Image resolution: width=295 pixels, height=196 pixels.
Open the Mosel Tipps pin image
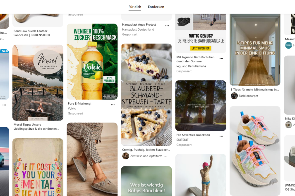click(x=38, y=82)
